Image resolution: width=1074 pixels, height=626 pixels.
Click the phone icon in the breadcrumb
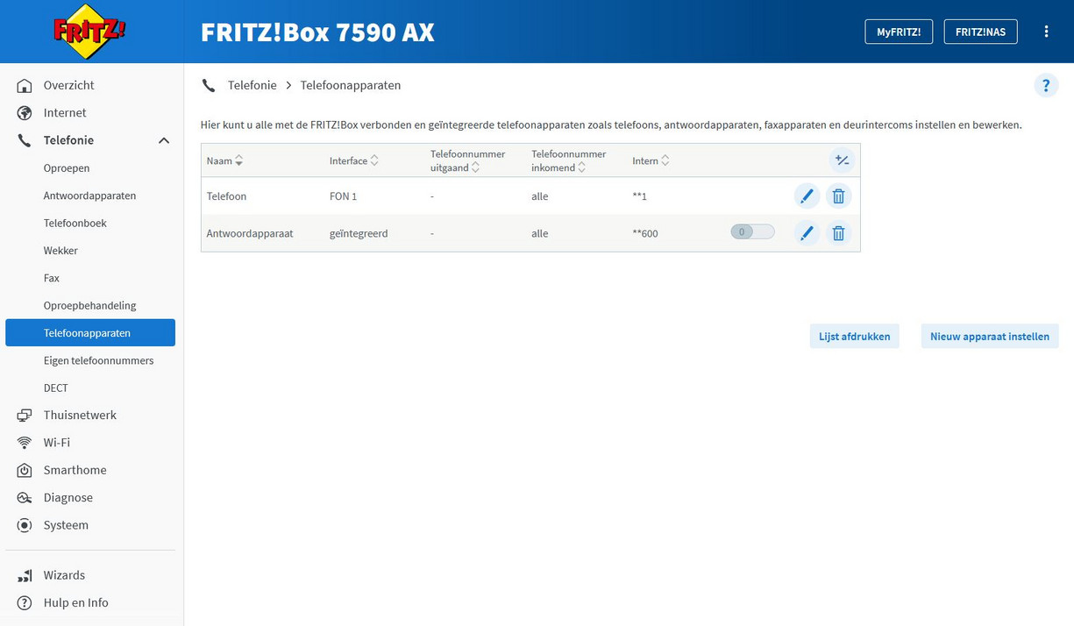click(x=208, y=86)
